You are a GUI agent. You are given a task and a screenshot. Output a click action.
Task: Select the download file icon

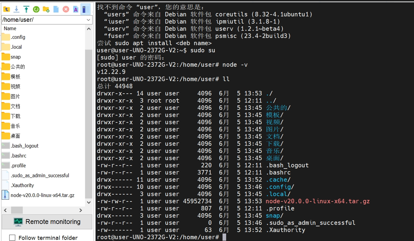16,9
